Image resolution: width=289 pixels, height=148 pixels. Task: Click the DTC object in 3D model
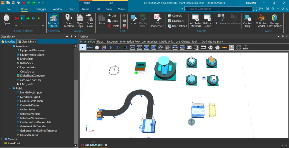coord(140,66)
